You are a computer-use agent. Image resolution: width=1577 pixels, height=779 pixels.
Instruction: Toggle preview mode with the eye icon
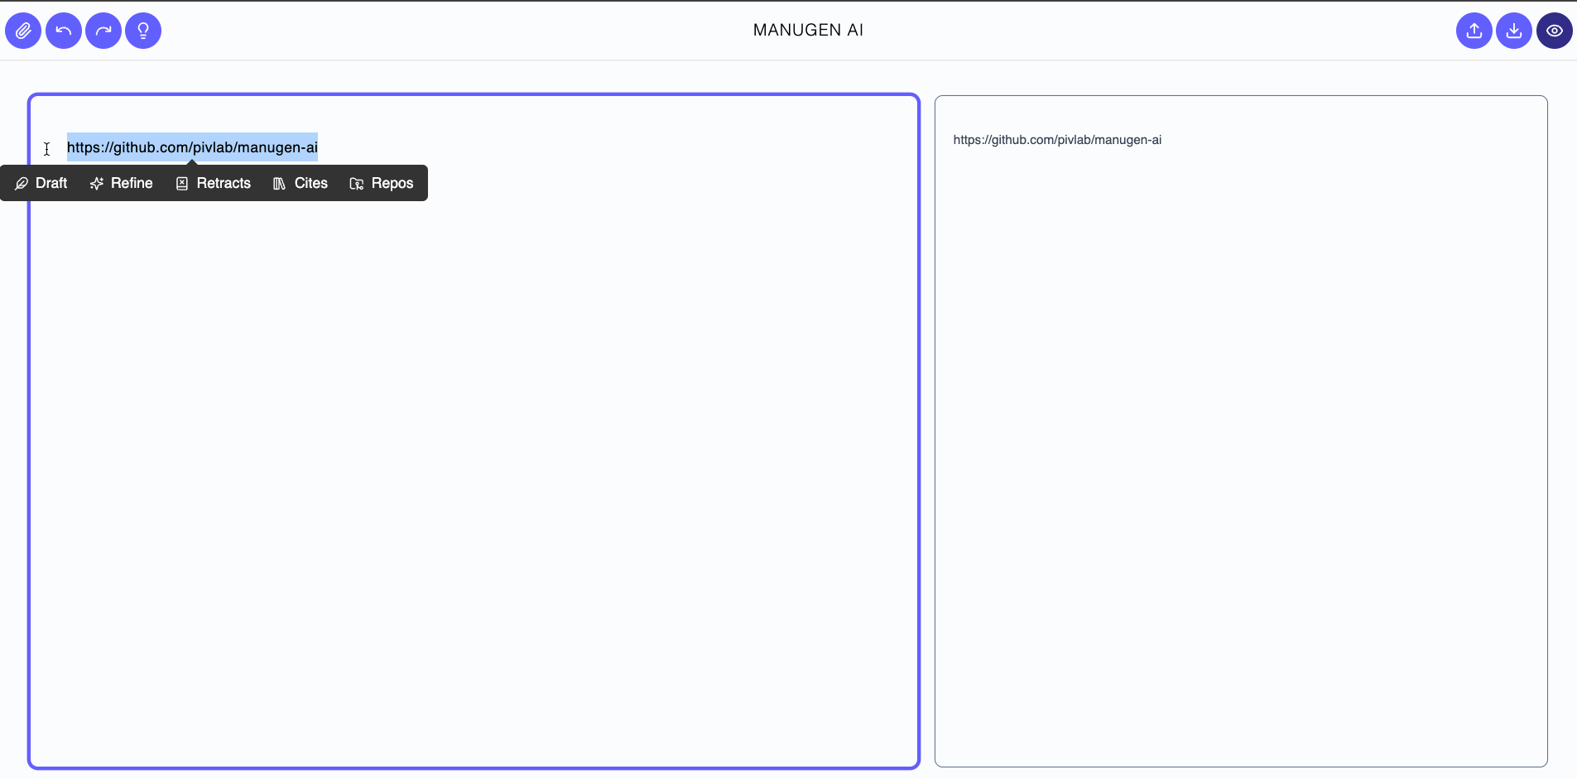[1554, 31]
